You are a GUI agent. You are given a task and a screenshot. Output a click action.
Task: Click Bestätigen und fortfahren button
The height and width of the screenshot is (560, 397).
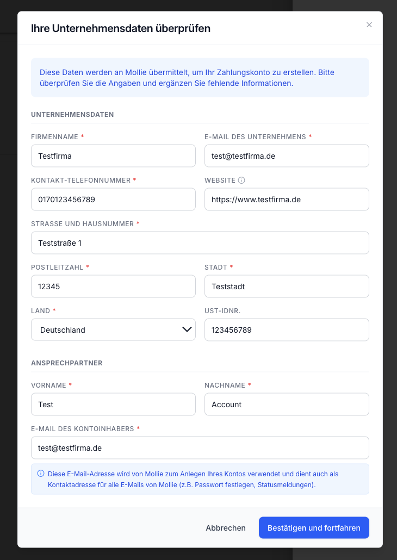point(314,527)
